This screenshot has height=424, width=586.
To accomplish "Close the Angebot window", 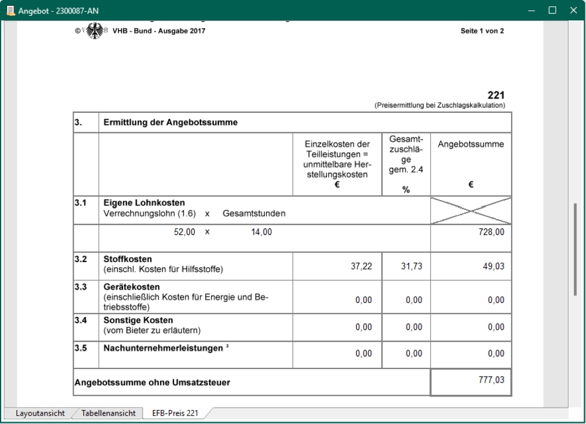I will pyautogui.click(x=574, y=11).
